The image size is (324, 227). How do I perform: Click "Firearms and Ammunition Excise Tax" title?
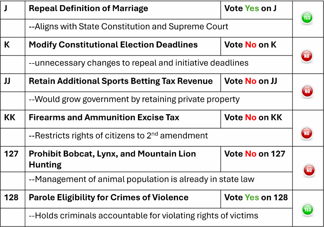104,118
